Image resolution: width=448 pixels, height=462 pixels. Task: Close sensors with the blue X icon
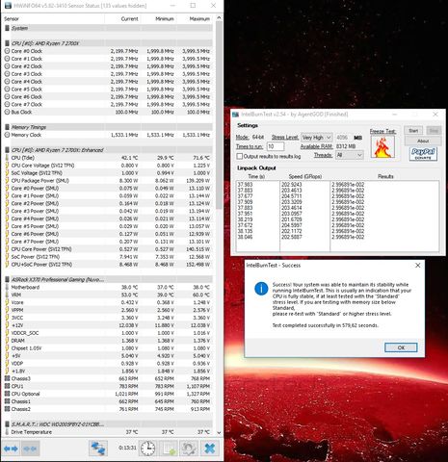(210, 449)
